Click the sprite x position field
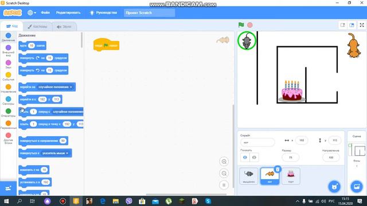This screenshot has width=367, height=206. (x=302, y=140)
